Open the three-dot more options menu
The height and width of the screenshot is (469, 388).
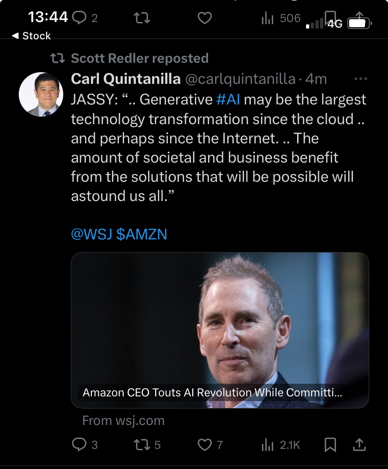[x=360, y=79]
